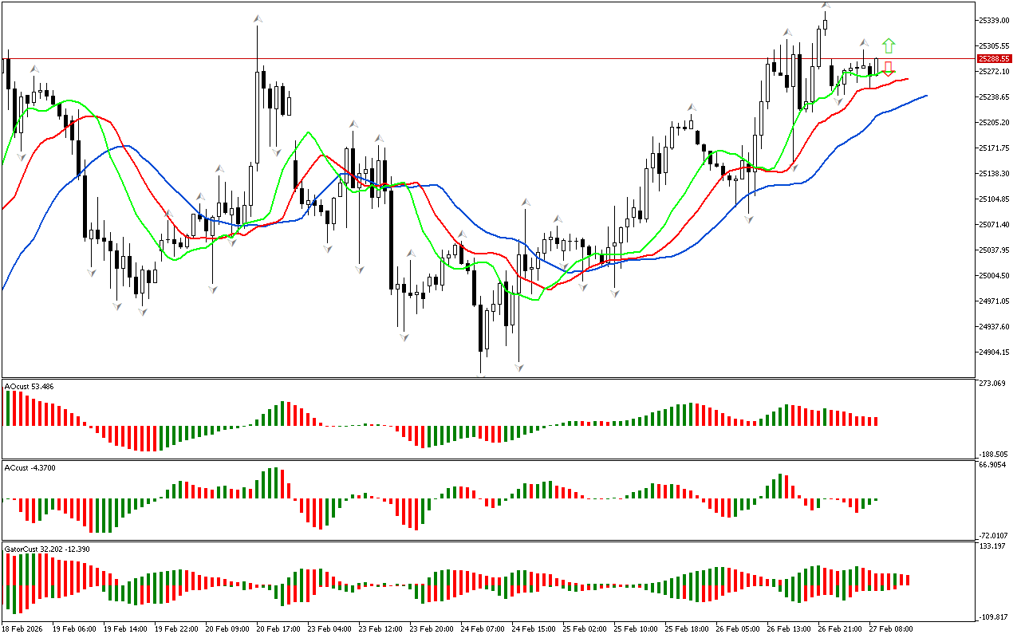The width and height of the screenshot is (1021, 638).
Task: Click the 24904.15 price scale value
Action: (993, 352)
